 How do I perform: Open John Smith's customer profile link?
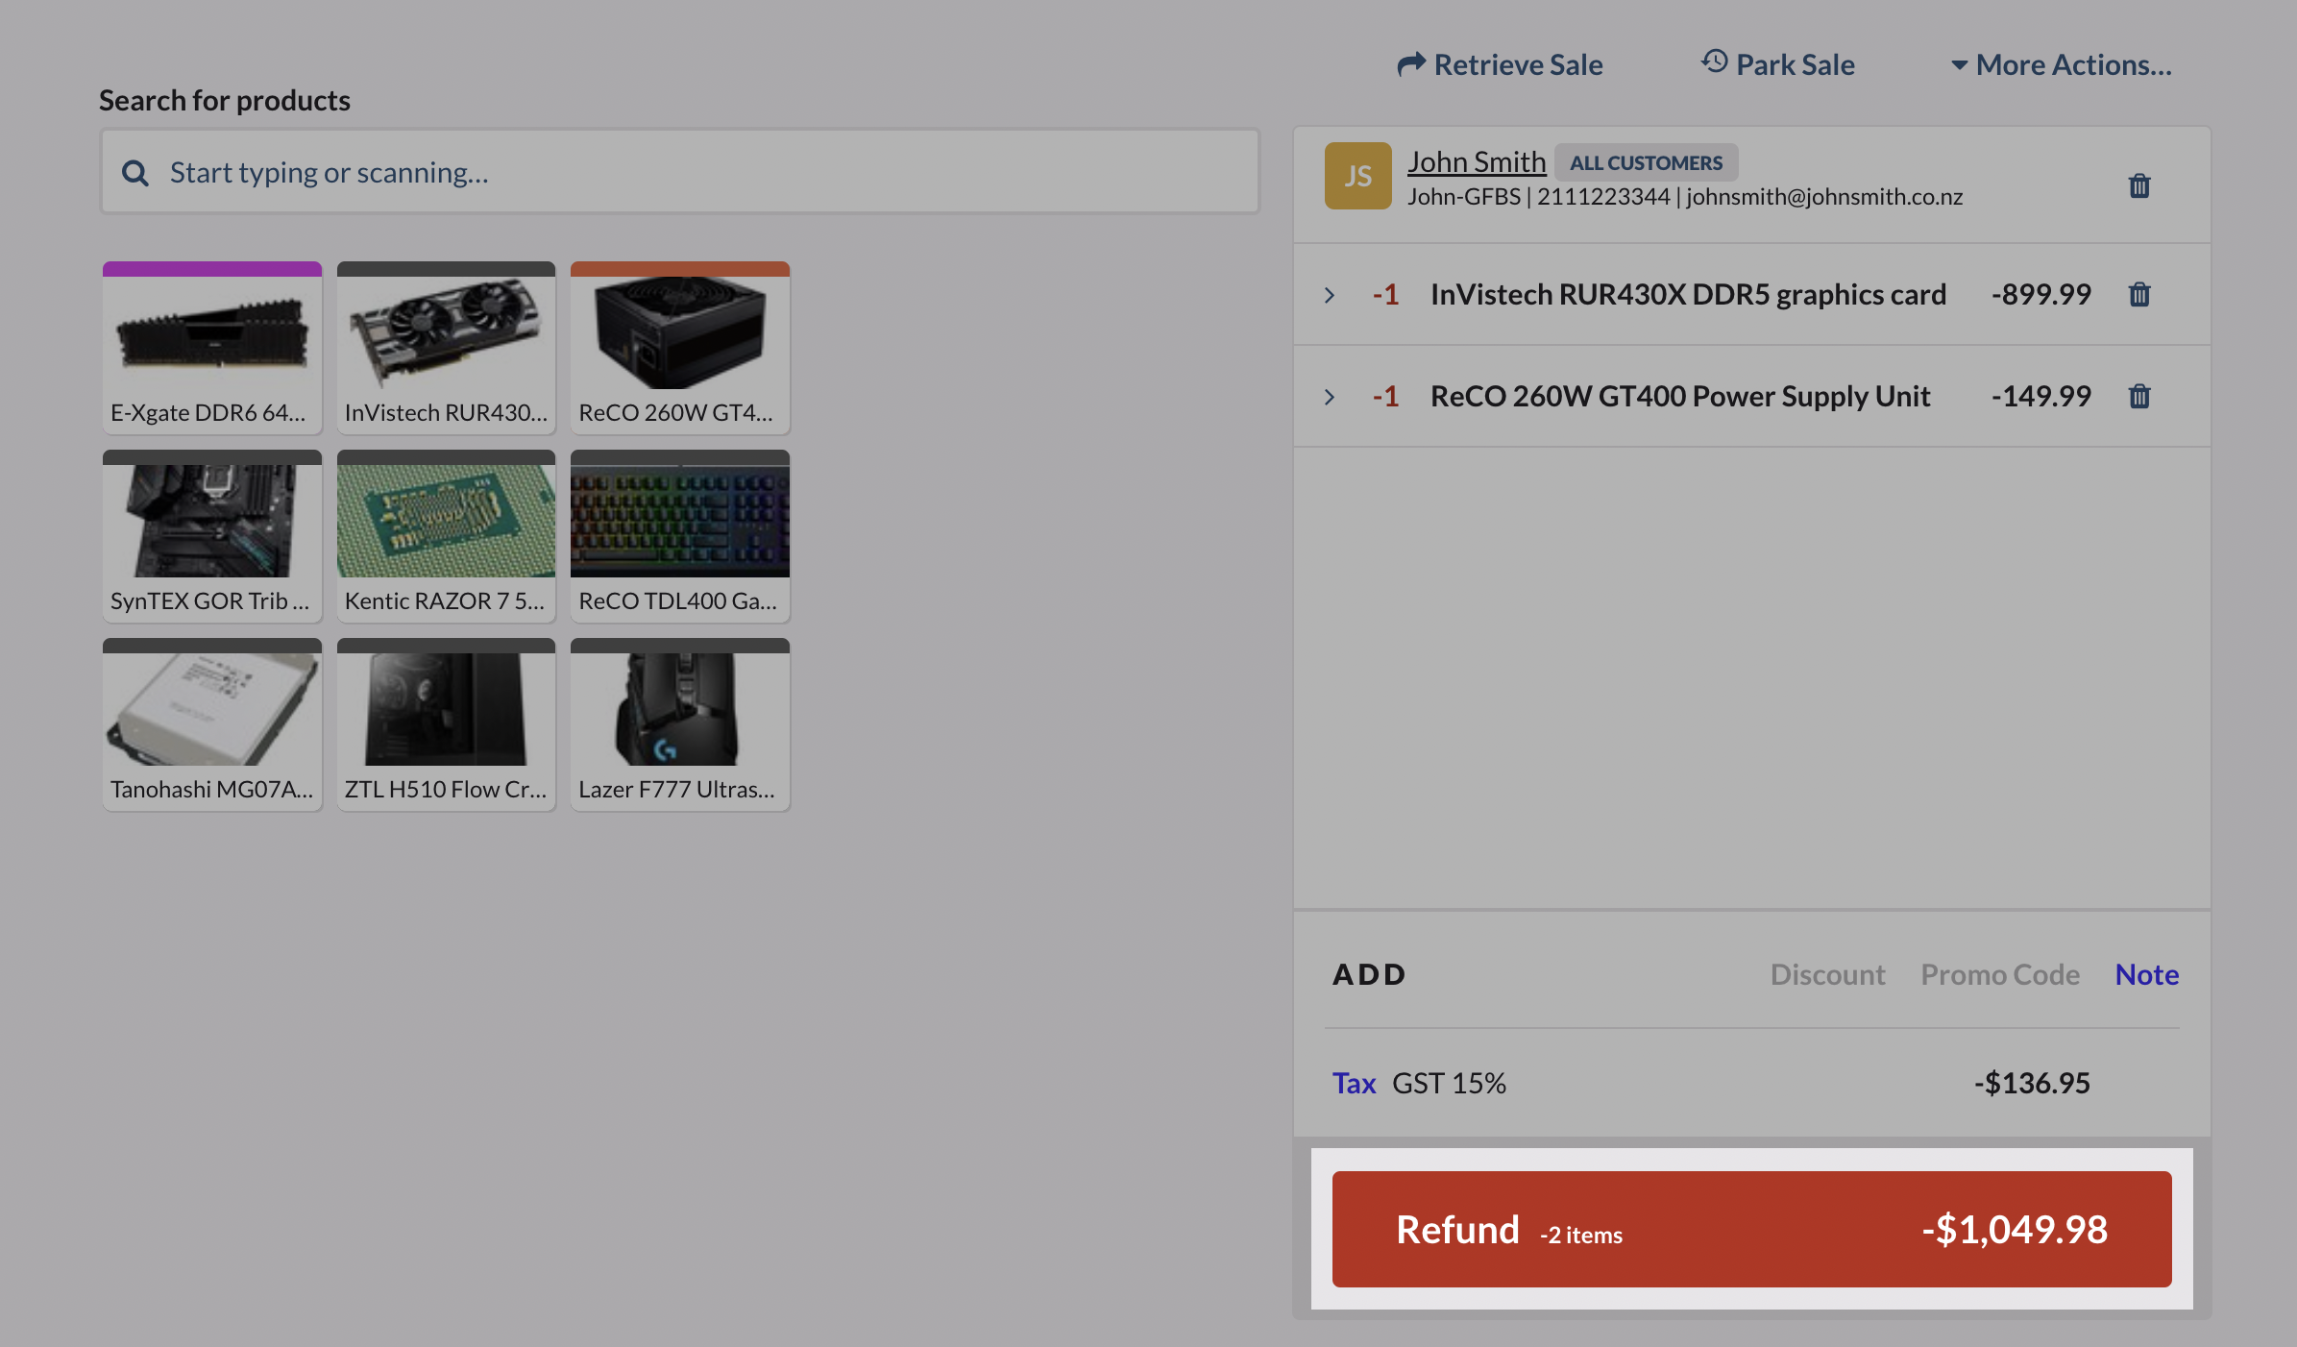[1477, 160]
